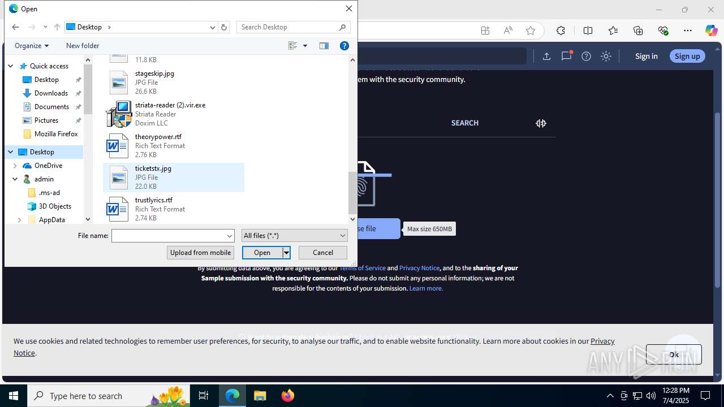Image resolution: width=724 pixels, height=407 pixels.
Task: Click Upload from mobile button
Action: pos(200,253)
